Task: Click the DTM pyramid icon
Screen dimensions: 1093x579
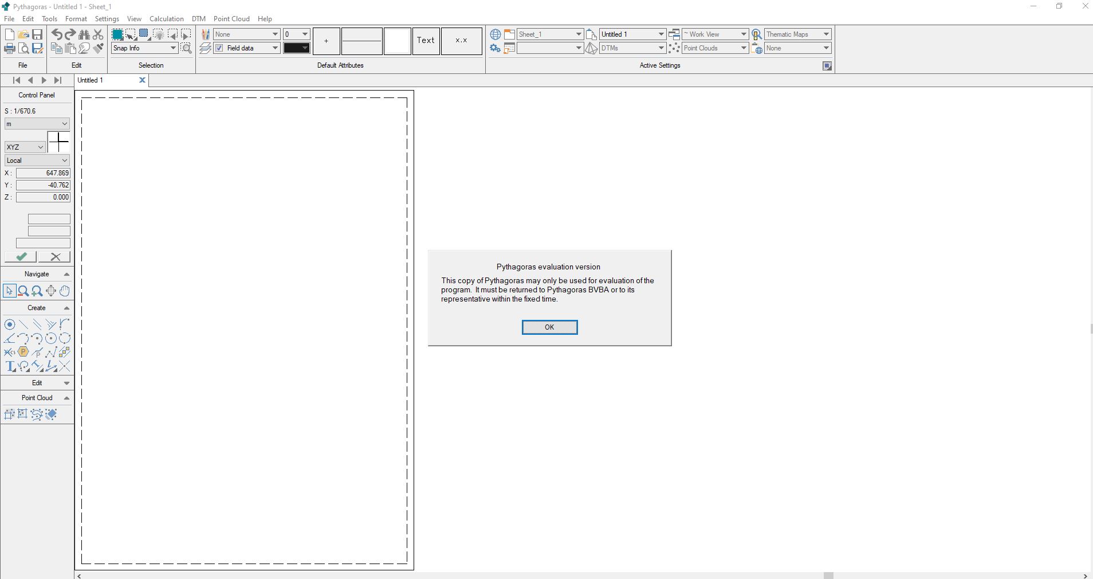Action: (x=592, y=49)
